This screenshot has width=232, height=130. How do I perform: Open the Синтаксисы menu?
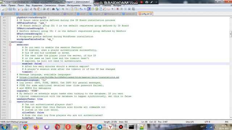(x=50, y=5)
